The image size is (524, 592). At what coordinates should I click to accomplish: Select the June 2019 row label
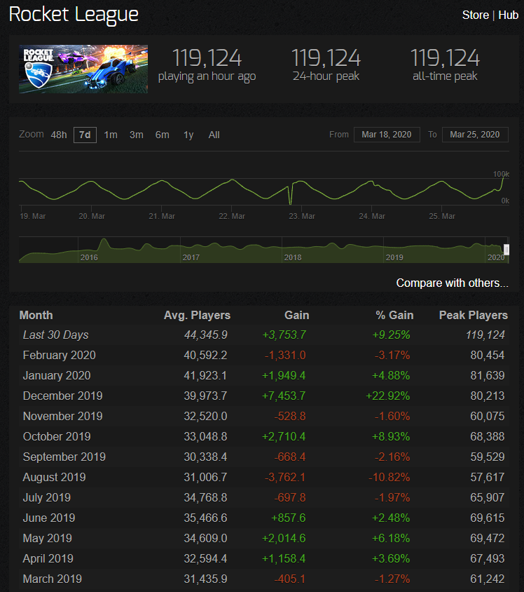pos(49,518)
